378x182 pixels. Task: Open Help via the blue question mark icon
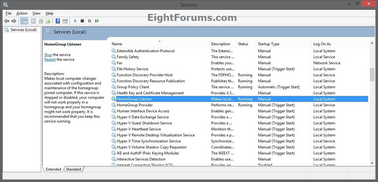58,21
